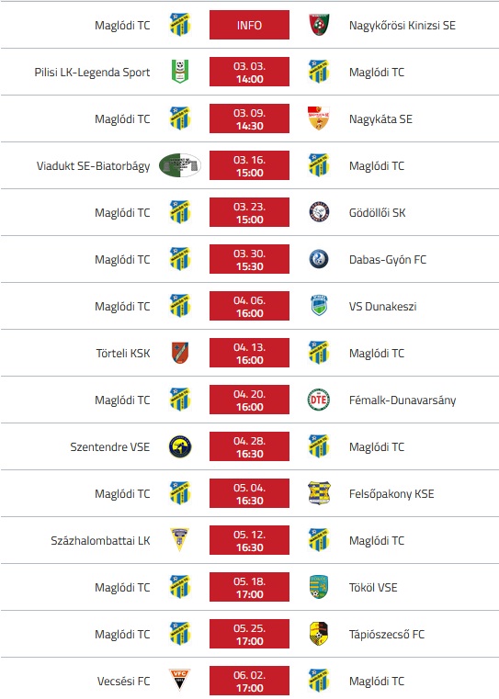Click the Szentendre VSE round logo
The width and height of the screenshot is (499, 699).
click(x=180, y=446)
